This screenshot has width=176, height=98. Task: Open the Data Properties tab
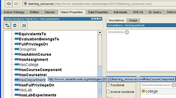coord(98,12)
